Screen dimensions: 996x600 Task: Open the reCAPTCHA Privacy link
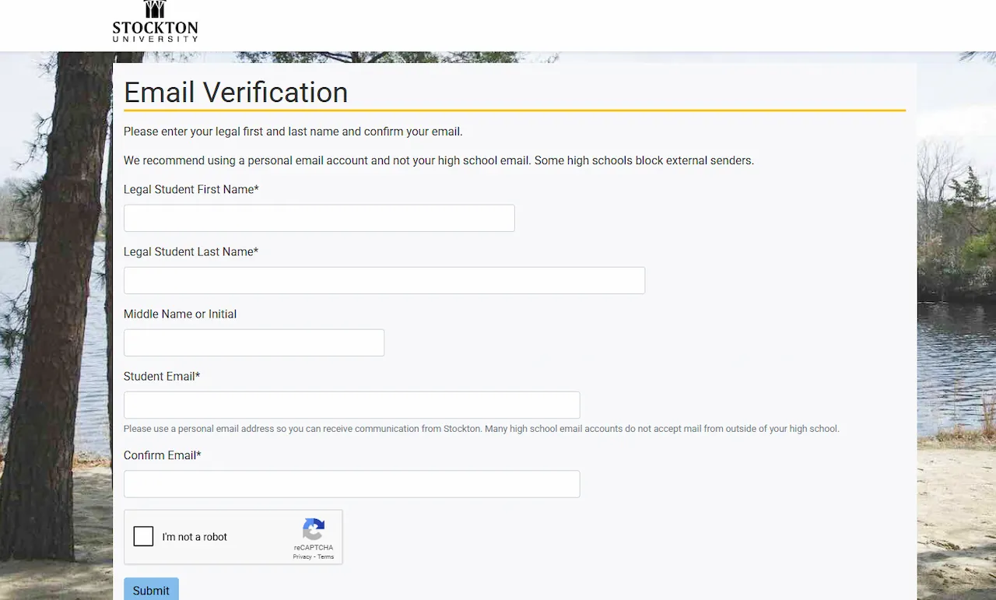click(302, 557)
